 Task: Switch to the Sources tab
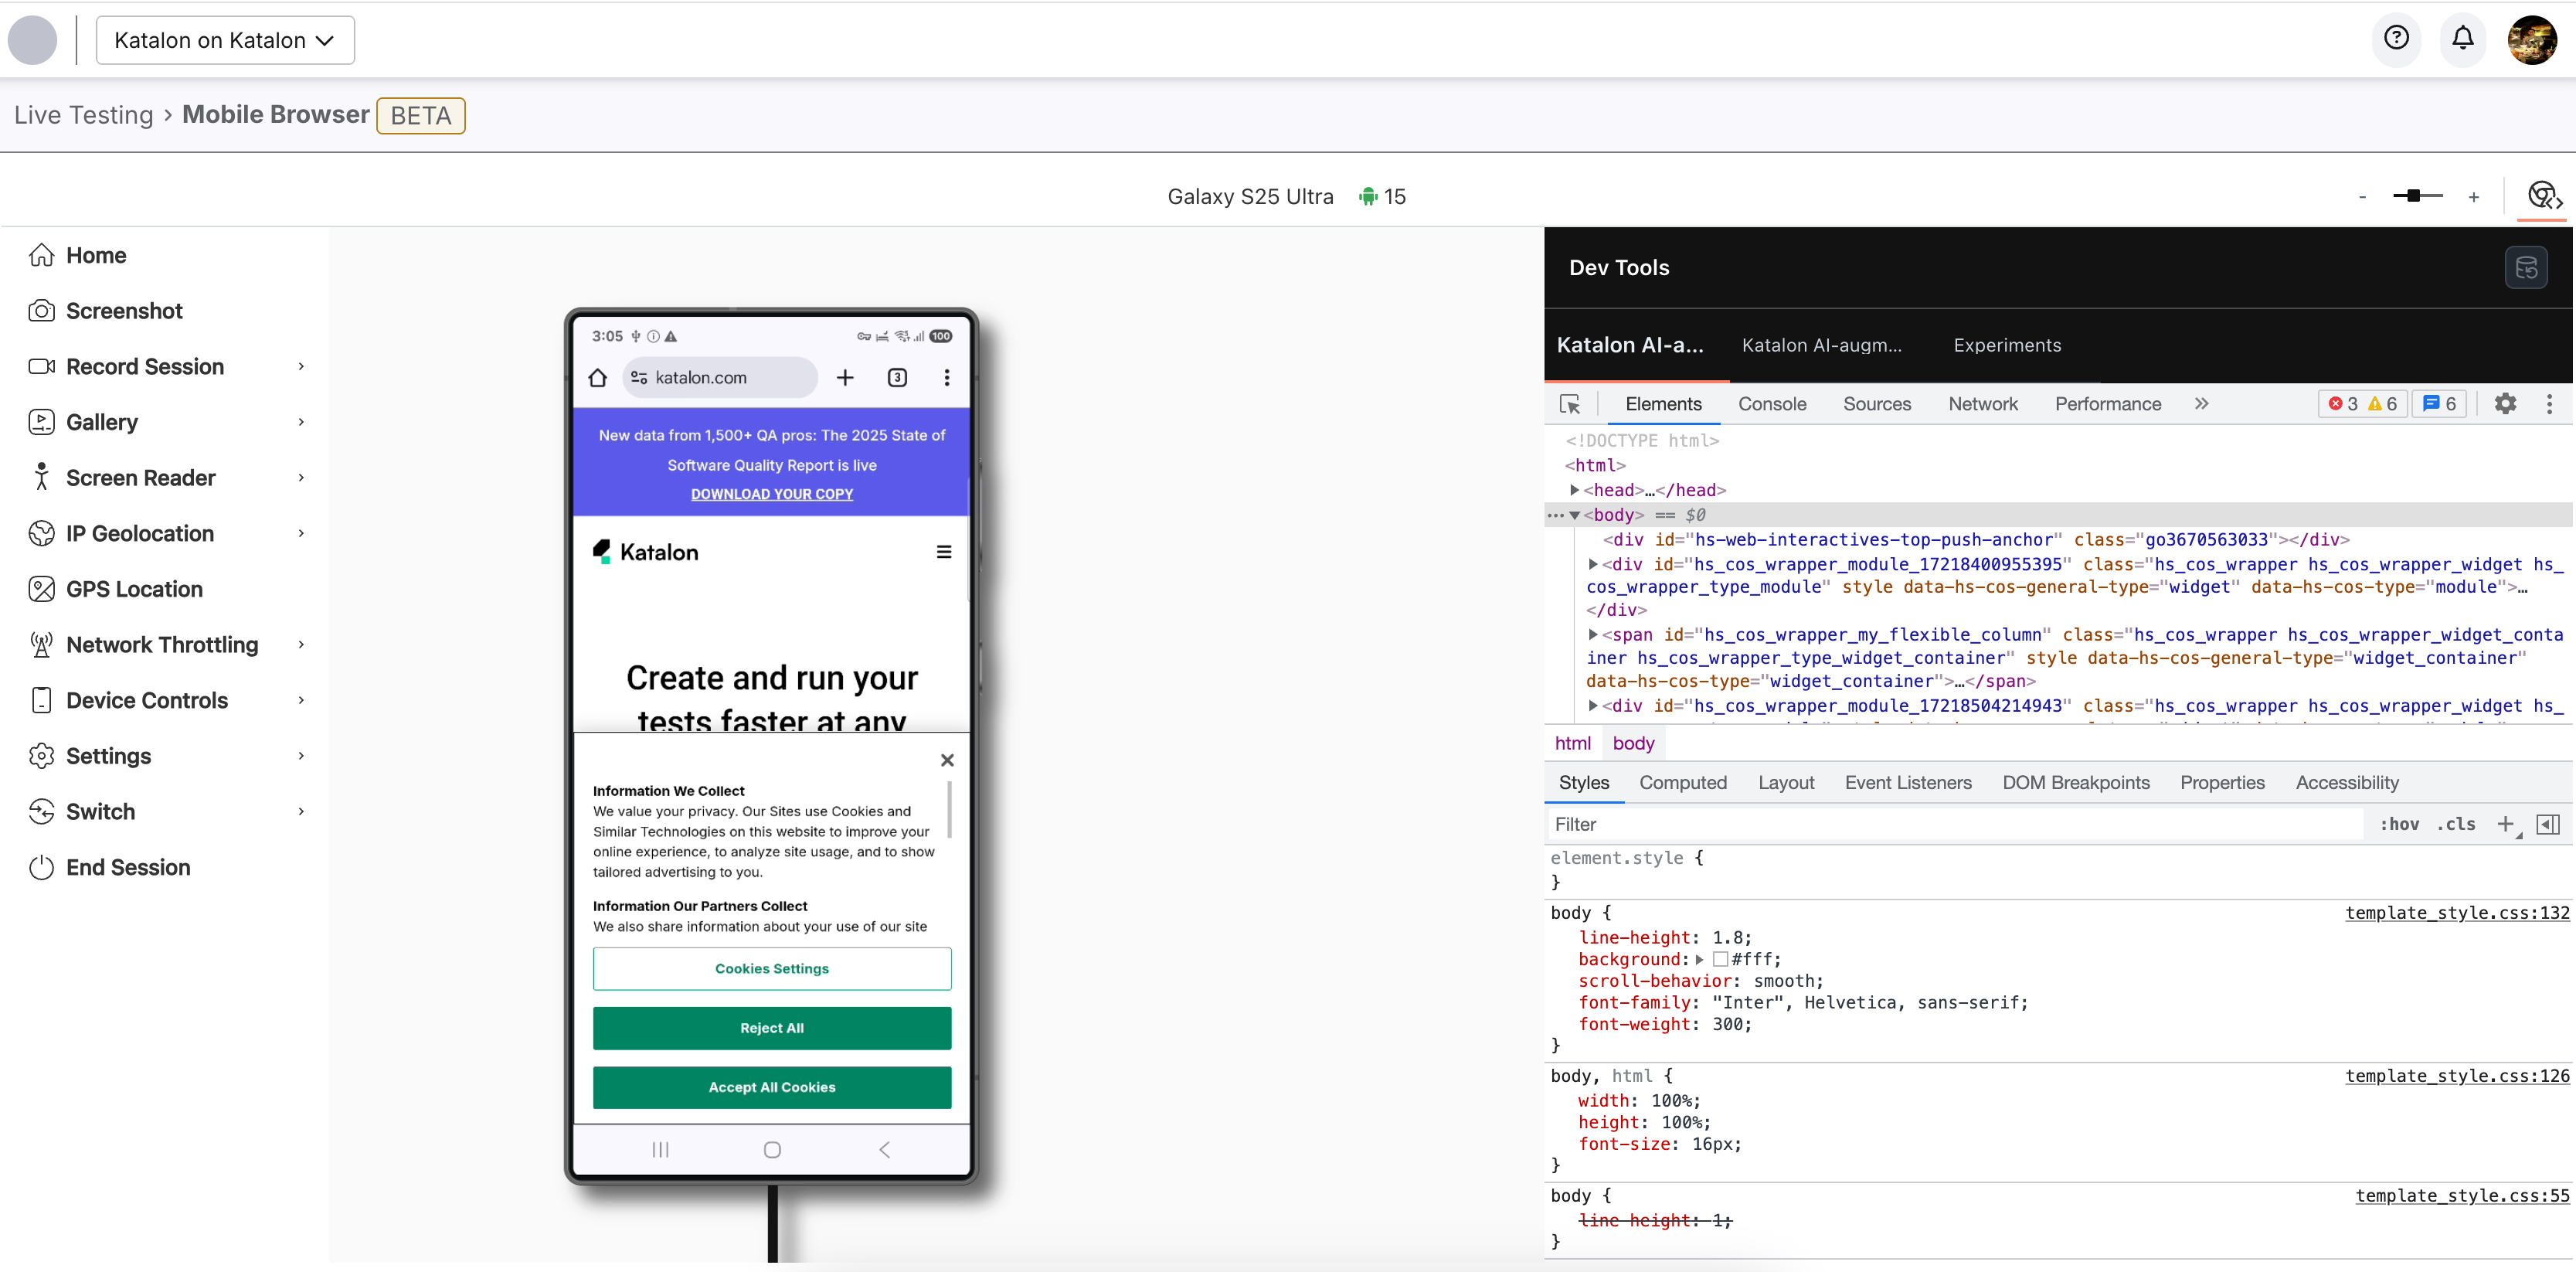pos(1876,404)
